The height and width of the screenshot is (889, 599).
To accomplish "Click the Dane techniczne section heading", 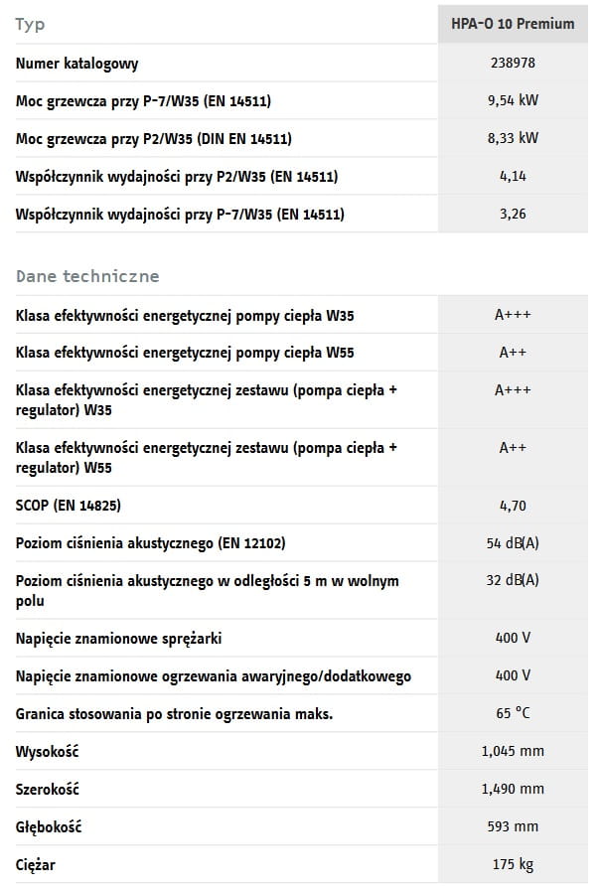I will (x=87, y=276).
